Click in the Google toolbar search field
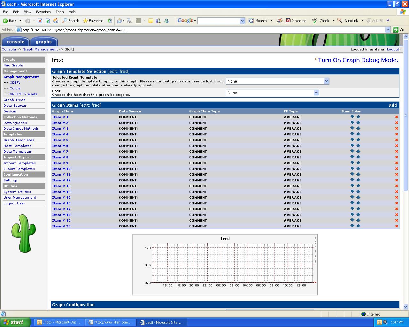The image size is (409, 327). pyautogui.click(x=219, y=21)
